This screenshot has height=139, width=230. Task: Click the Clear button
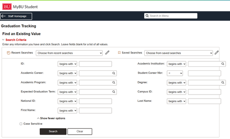pyautogui.click(x=80, y=131)
